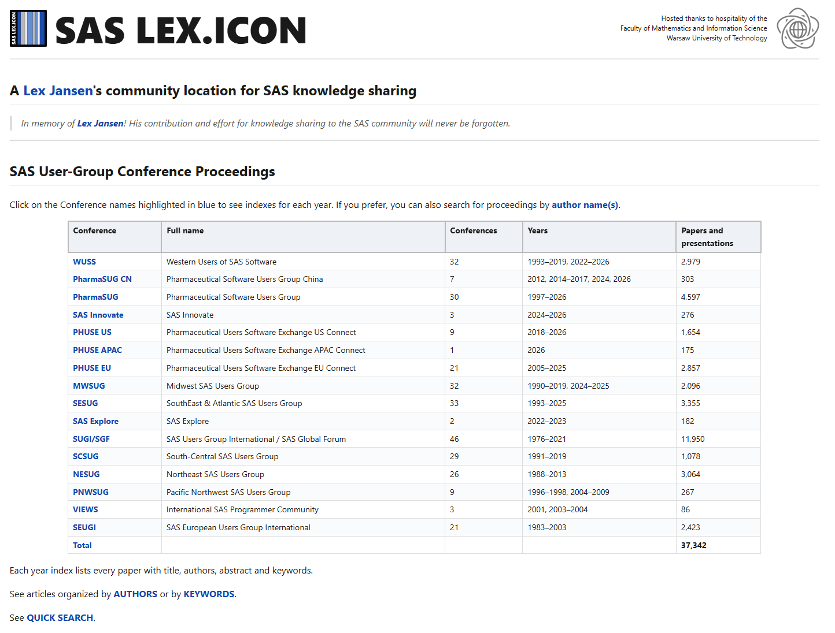Click the Years column header
This screenshot has width=835, height=633.
pos(599,237)
